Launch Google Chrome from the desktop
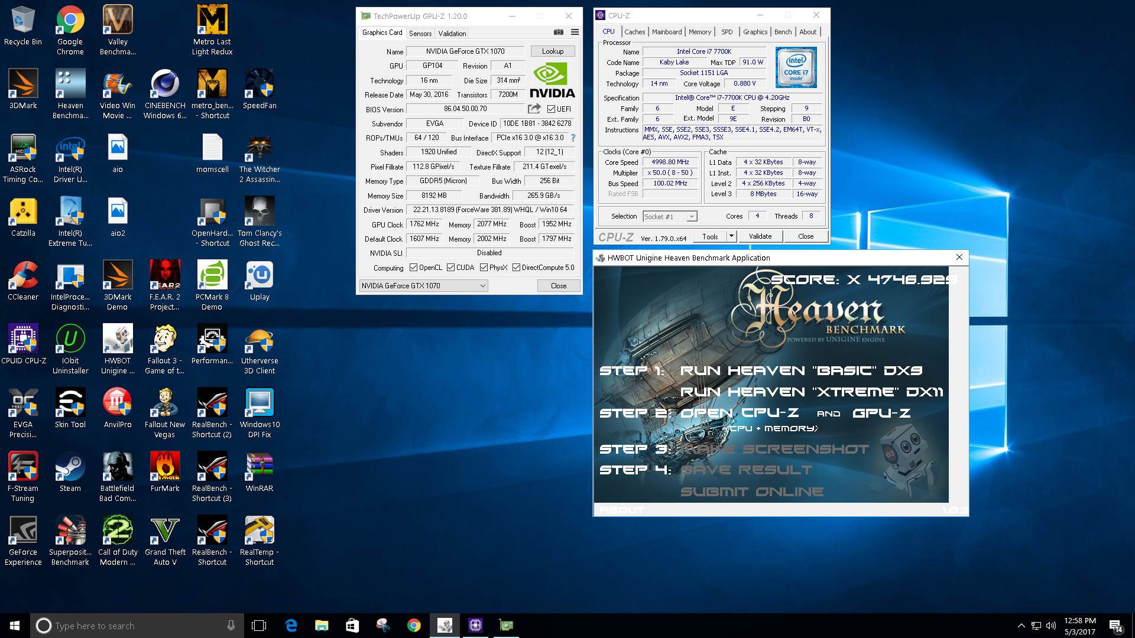 tap(70, 31)
